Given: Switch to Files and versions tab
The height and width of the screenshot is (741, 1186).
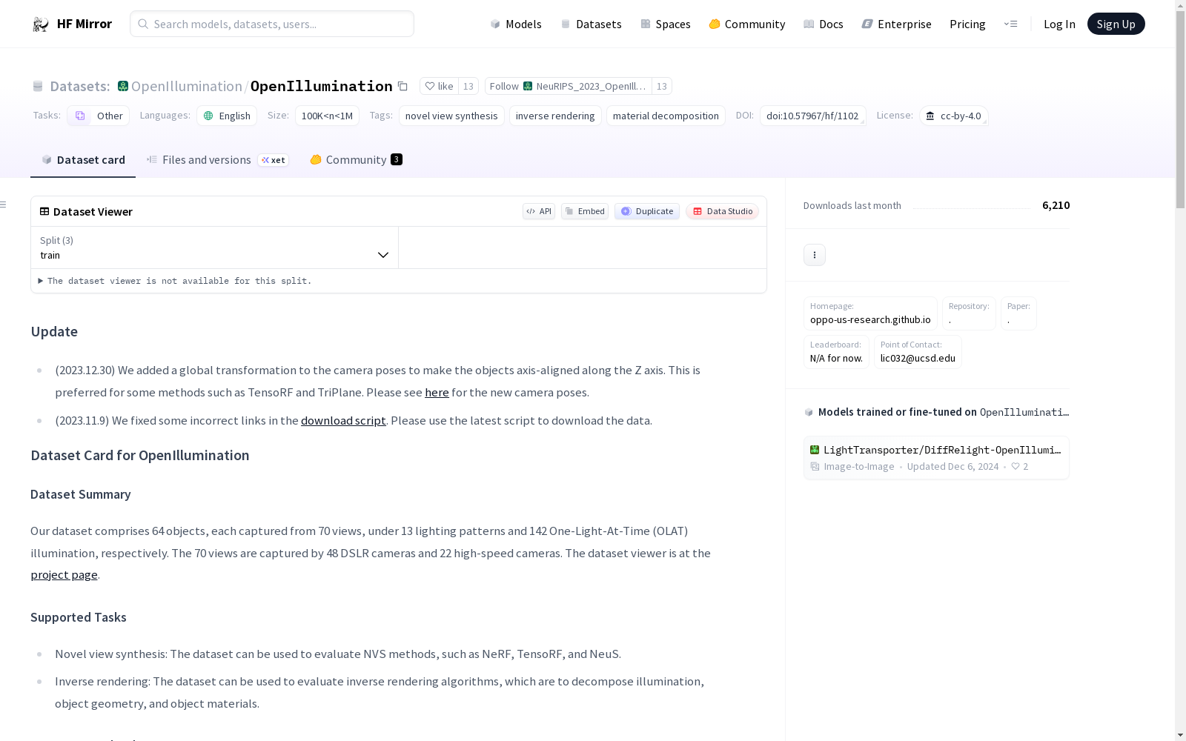Looking at the screenshot, I should click(217, 159).
